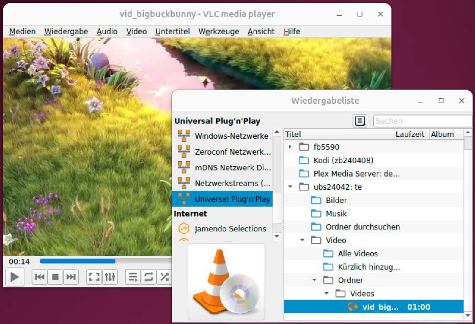Sort by Album column header

(446, 134)
